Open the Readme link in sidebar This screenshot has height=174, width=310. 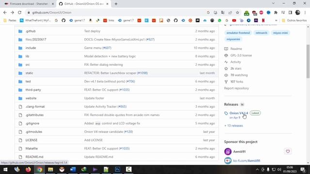coord(236,49)
